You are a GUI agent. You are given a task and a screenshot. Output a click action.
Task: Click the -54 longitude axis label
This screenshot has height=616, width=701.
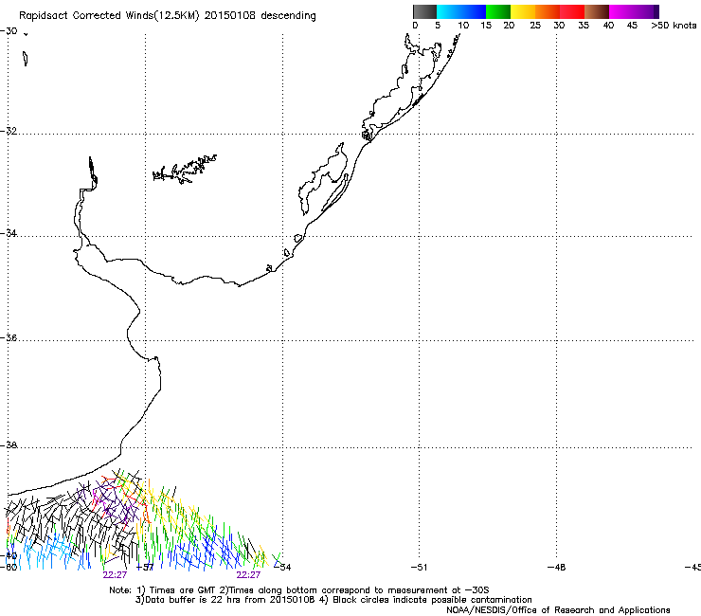point(282,568)
